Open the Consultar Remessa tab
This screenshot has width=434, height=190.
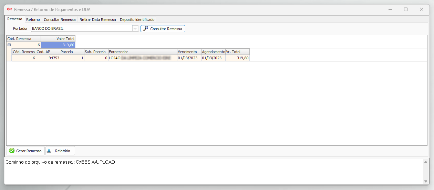coord(60,20)
